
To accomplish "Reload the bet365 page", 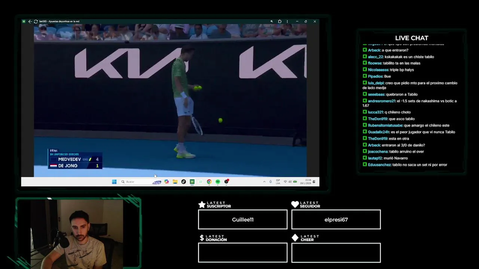I will click(x=36, y=21).
